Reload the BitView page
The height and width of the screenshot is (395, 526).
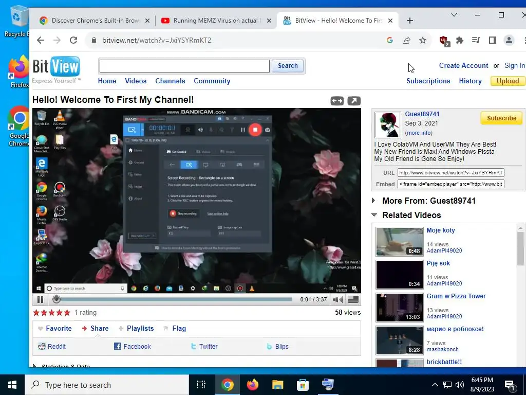click(73, 40)
